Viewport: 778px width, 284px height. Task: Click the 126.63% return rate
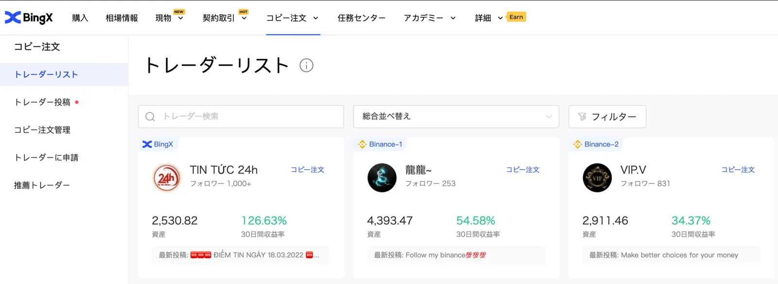click(264, 221)
